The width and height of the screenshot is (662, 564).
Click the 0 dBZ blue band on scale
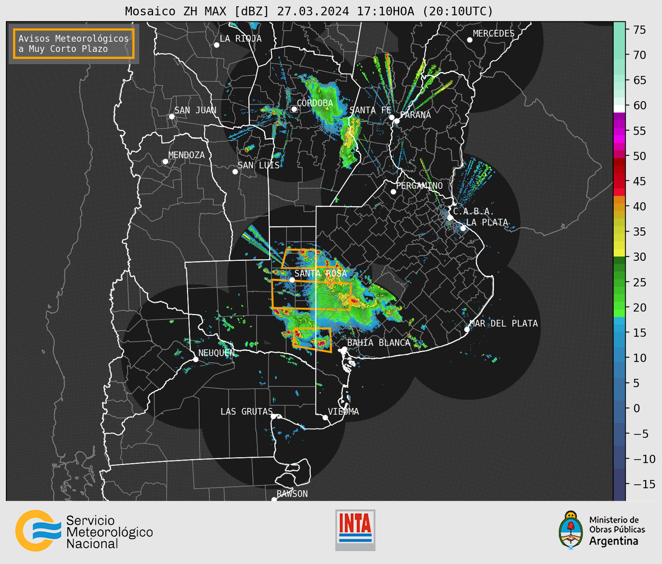pyautogui.click(x=619, y=408)
